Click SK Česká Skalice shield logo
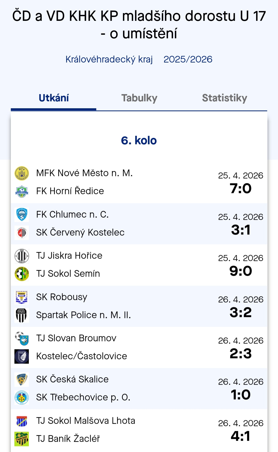Screen dimensions: 278x452 point(22,379)
